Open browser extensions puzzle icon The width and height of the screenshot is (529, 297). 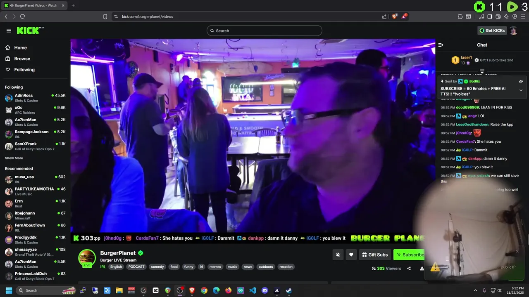click(x=460, y=16)
